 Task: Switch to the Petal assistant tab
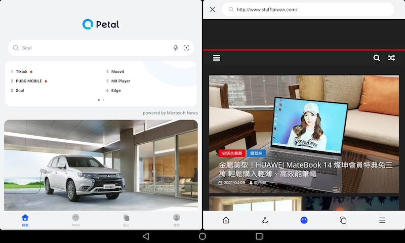coord(75,220)
